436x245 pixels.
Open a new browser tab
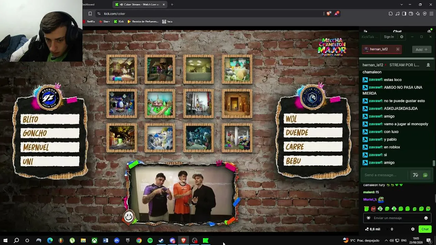click(172, 4)
